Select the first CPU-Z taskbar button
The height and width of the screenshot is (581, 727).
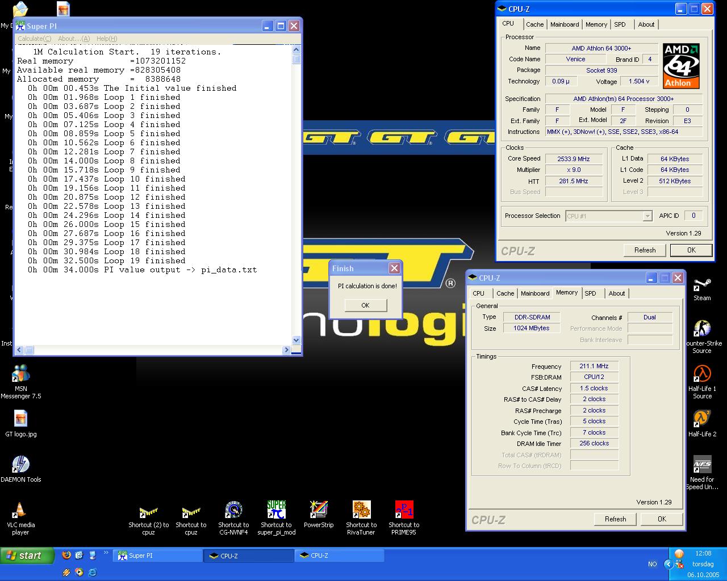pyautogui.click(x=248, y=556)
